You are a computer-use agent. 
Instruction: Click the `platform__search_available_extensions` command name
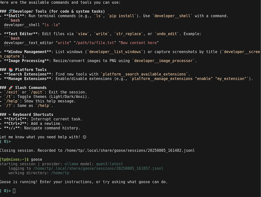pyautogui.click(x=145, y=74)
